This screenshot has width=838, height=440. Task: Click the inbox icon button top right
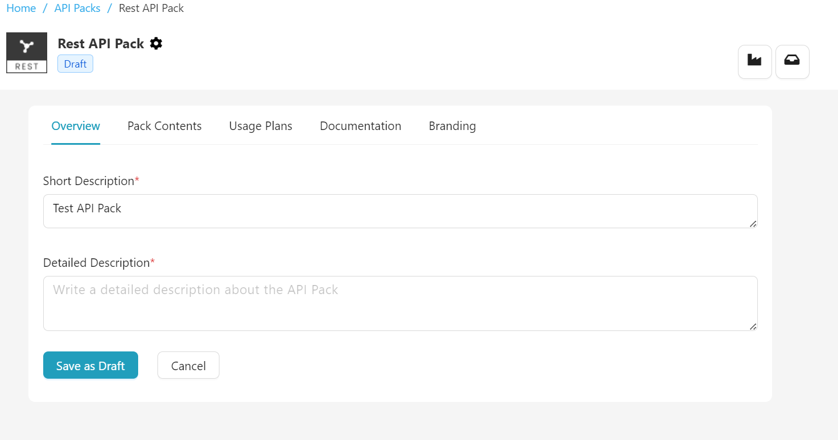point(792,61)
